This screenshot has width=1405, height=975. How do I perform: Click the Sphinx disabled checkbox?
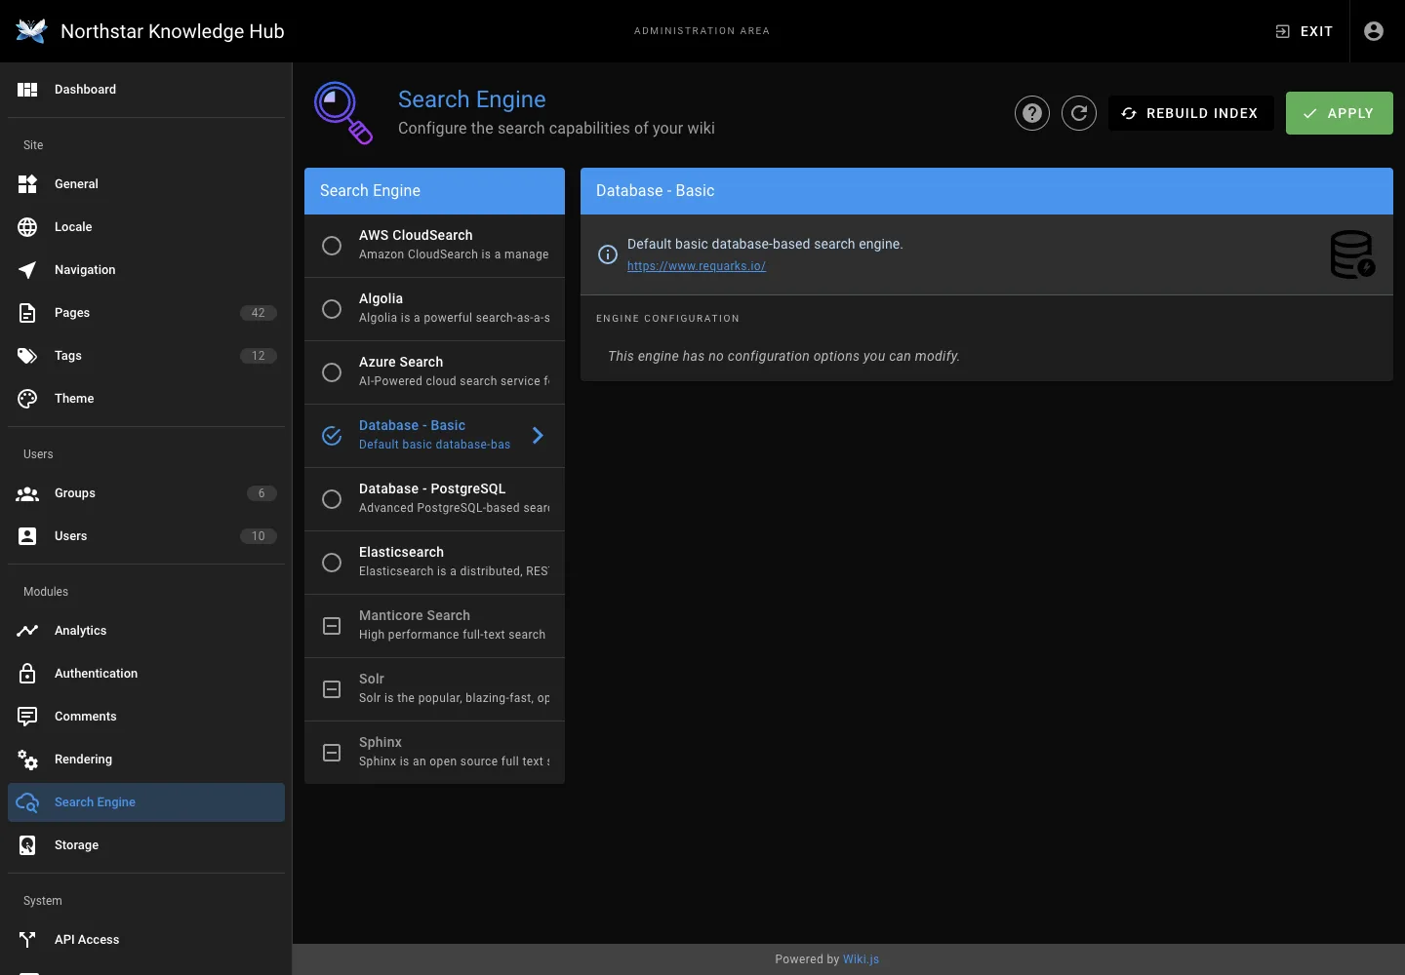click(332, 753)
